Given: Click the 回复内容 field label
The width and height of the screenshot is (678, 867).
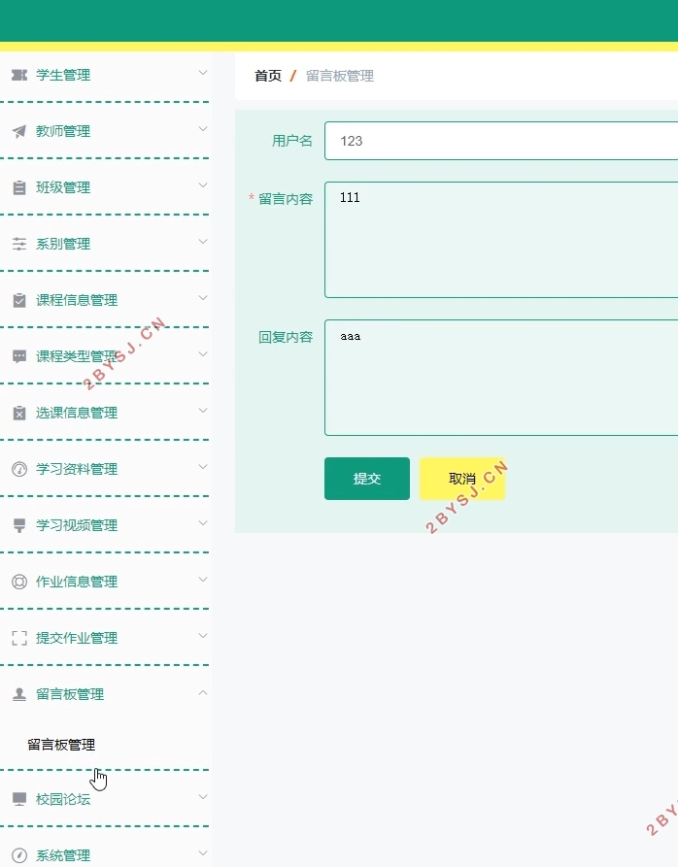Looking at the screenshot, I should [x=286, y=337].
